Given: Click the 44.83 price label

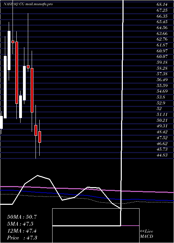Looking at the screenshot, I should [x=162, y=155].
